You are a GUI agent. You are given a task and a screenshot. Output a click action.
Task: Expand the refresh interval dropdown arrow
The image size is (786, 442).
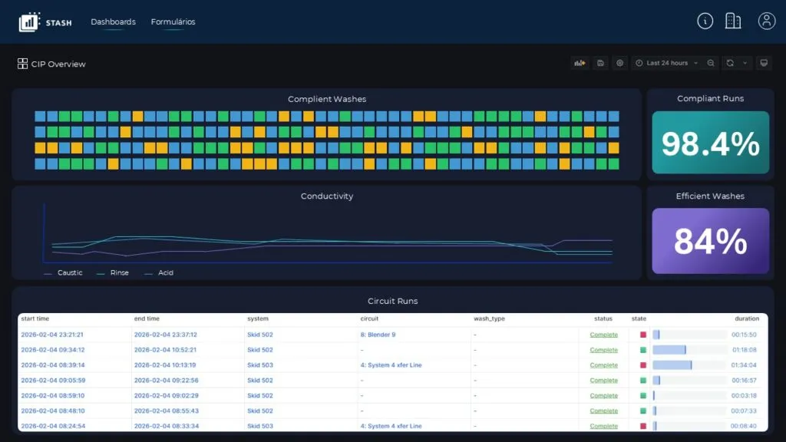coord(744,63)
